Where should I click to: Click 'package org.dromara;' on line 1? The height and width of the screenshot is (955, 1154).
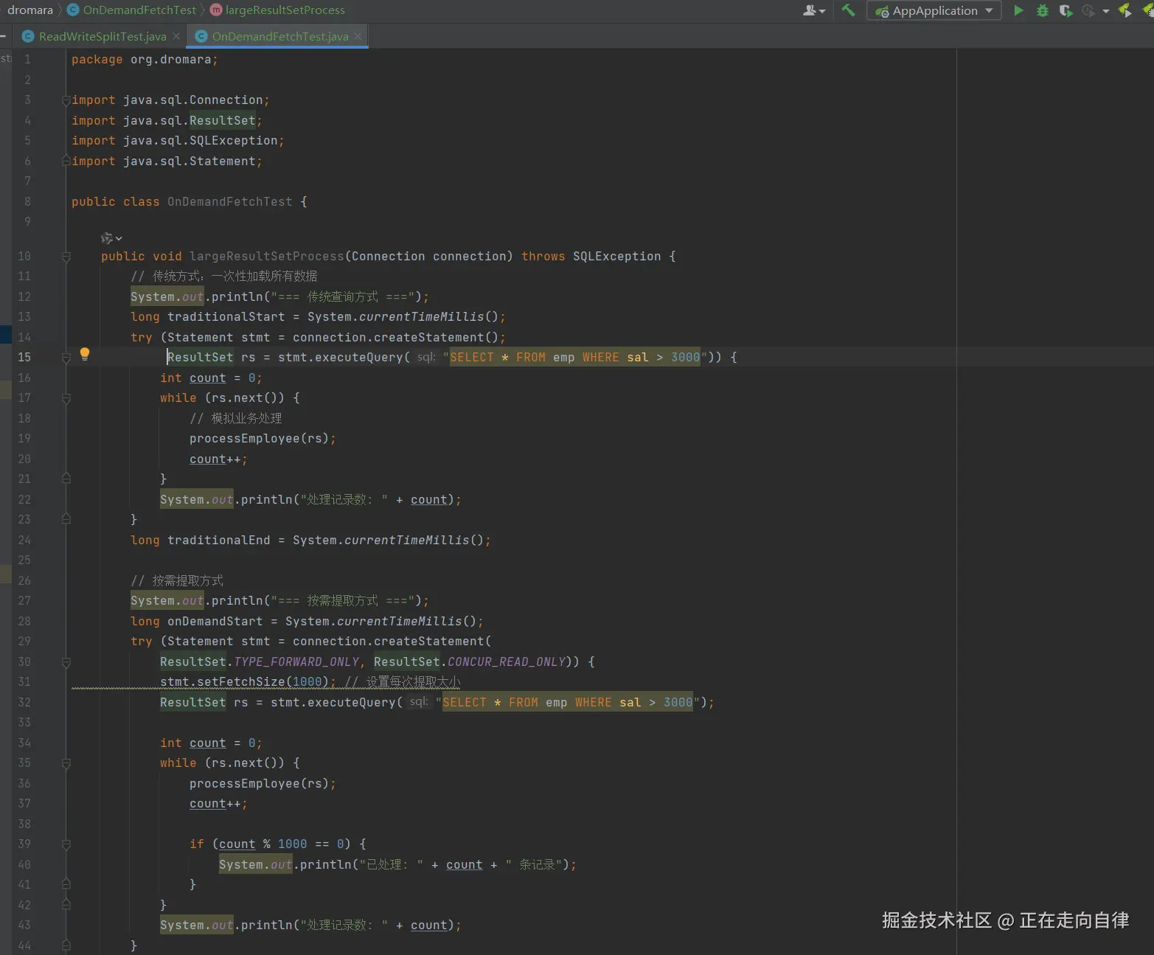pyautogui.click(x=145, y=60)
